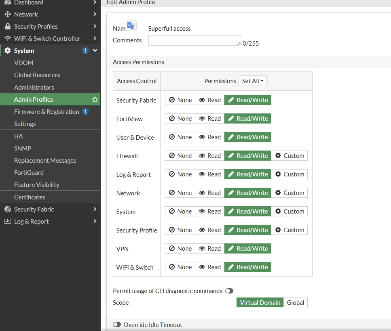Click Custom gear icon in Security Profile row

click(x=278, y=230)
